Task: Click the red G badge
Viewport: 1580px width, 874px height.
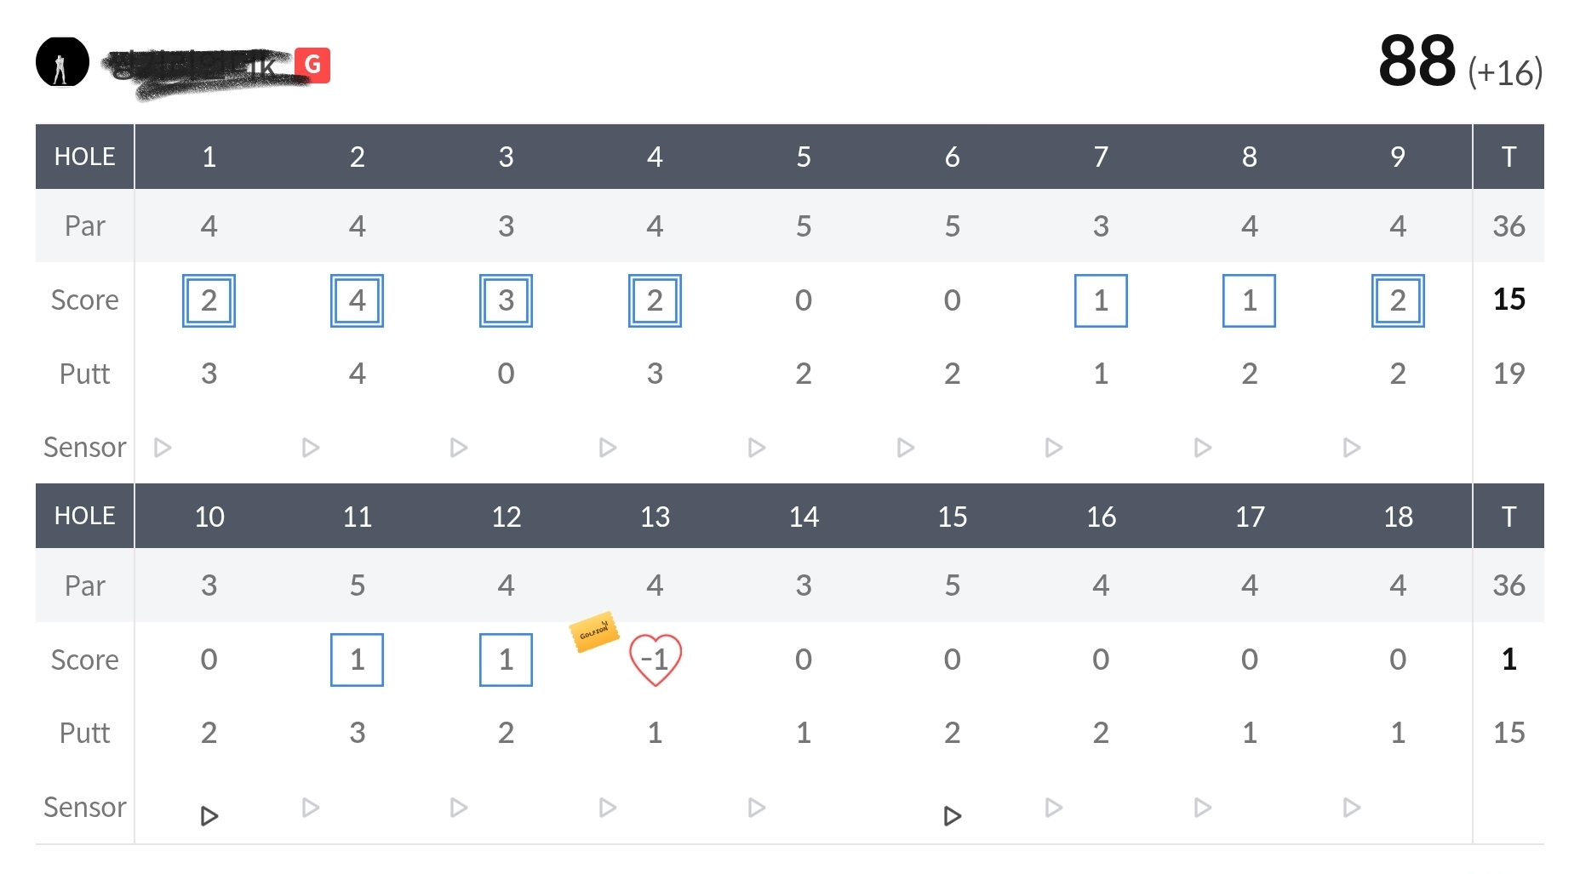Action: tap(312, 65)
